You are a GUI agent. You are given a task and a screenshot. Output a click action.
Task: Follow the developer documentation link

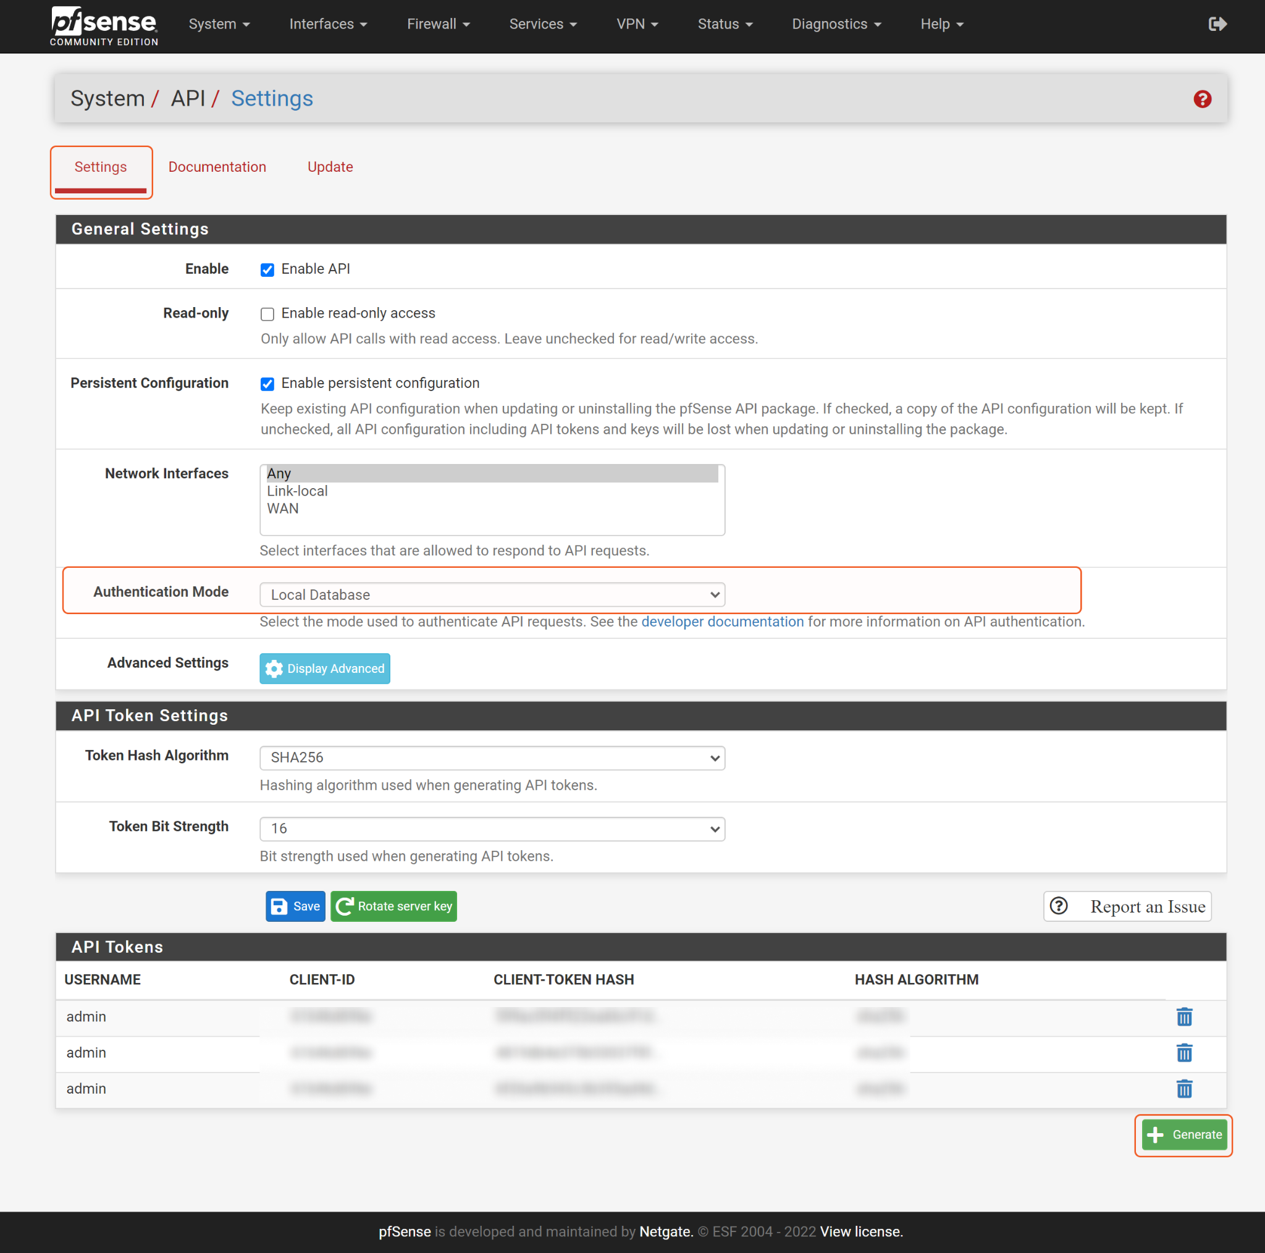tap(722, 622)
